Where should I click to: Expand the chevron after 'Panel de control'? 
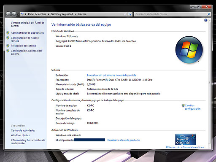[49, 14]
